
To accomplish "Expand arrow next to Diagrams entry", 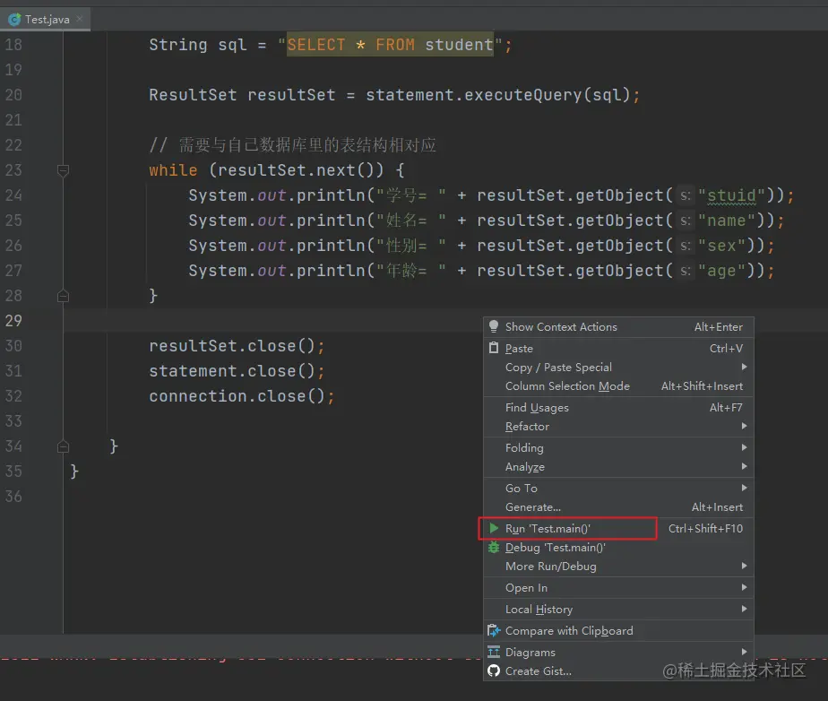I will click(x=744, y=652).
